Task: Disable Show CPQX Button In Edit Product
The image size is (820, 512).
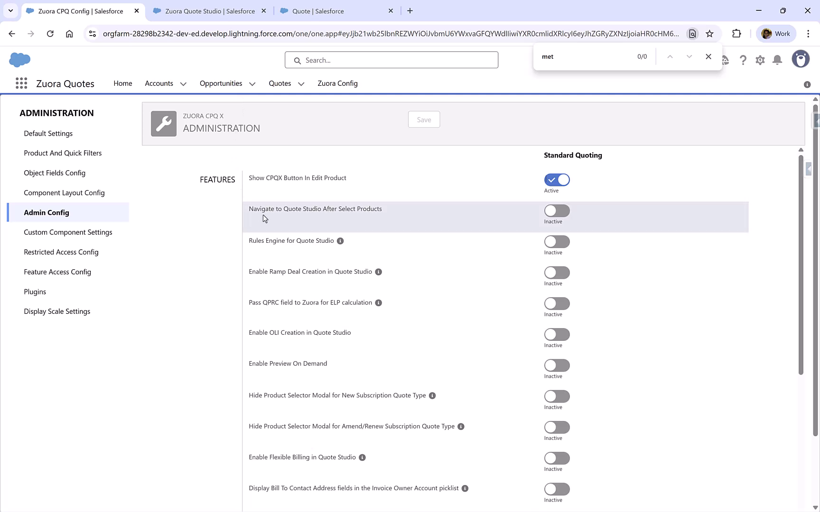Action: click(x=557, y=180)
